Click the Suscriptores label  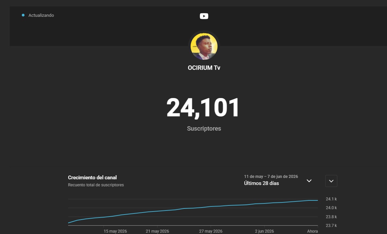click(x=204, y=128)
